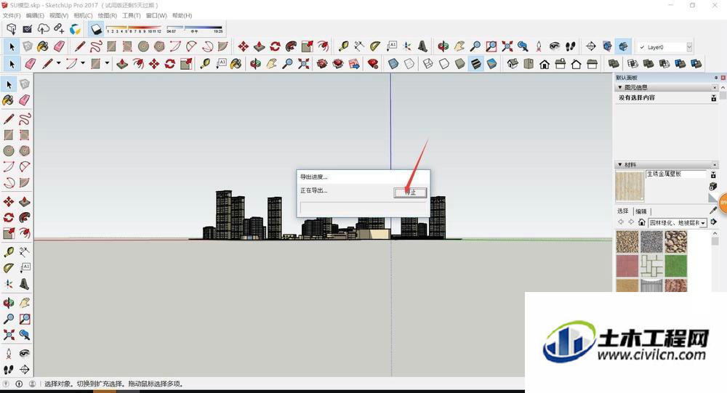The width and height of the screenshot is (727, 393).
Task: Click the eyedropper sample paint icon
Action: 713,211
